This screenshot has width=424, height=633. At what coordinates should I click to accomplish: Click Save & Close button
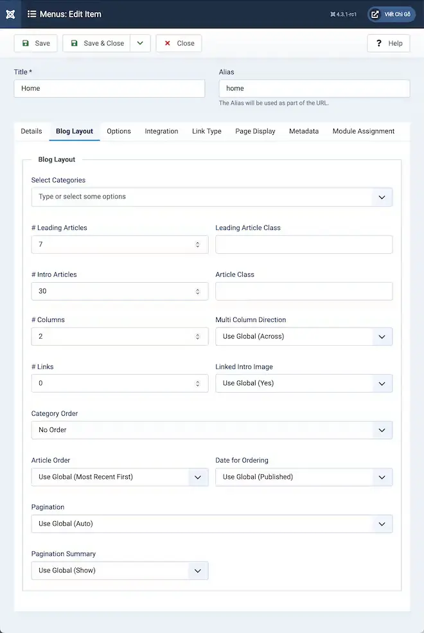(x=96, y=43)
